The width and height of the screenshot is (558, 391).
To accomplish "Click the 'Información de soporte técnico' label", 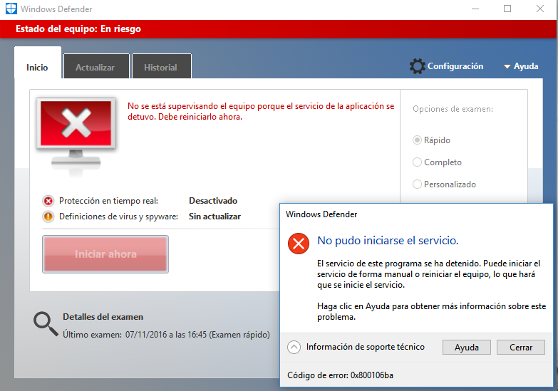I will point(366,347).
